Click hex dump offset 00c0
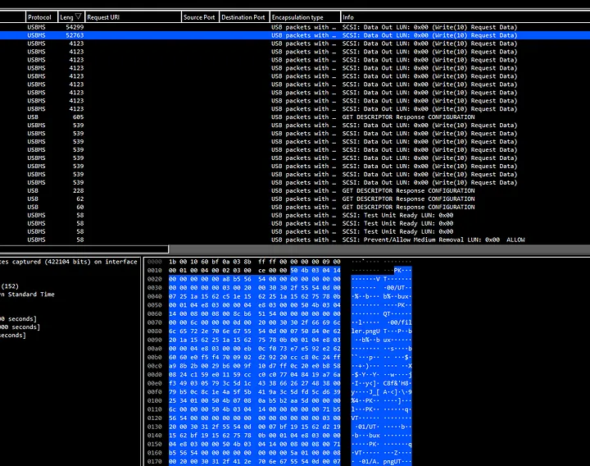Image resolution: width=590 pixels, height=466 pixels. tap(154, 366)
